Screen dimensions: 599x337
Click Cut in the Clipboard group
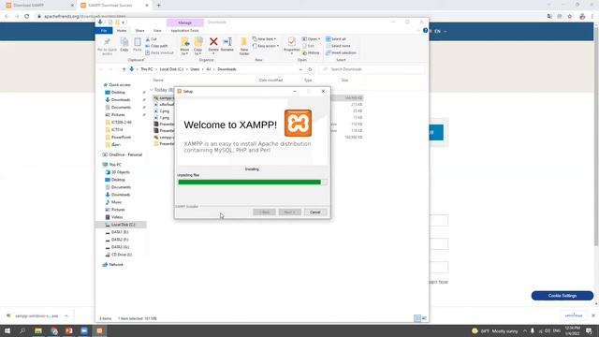click(x=152, y=39)
